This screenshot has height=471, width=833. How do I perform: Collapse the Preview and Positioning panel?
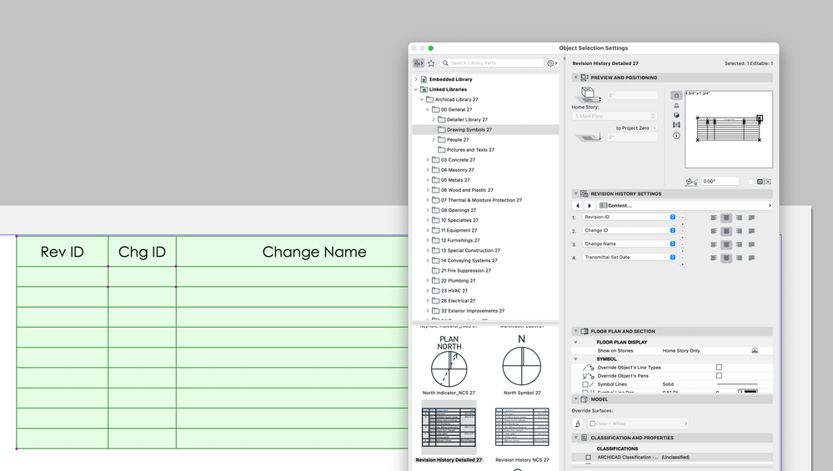tap(575, 78)
